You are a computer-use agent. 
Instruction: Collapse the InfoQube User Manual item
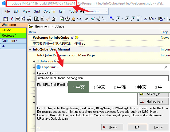[30, 50]
